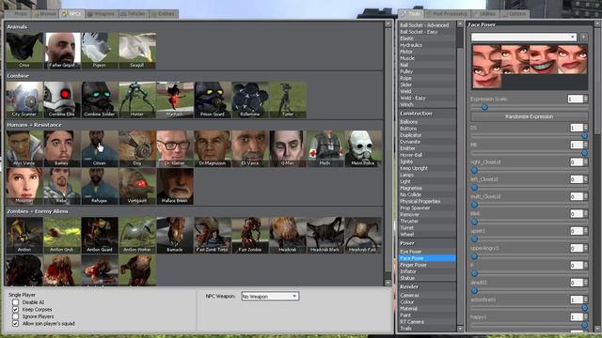Spawn Dr. Kleiner NPC
Image resolution: width=602 pixels, height=338 pixels.
(x=175, y=148)
